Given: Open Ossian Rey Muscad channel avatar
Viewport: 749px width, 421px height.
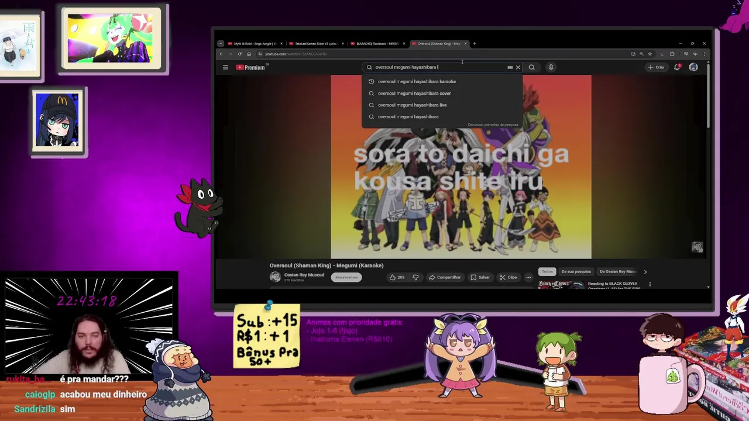Looking at the screenshot, I should point(275,277).
